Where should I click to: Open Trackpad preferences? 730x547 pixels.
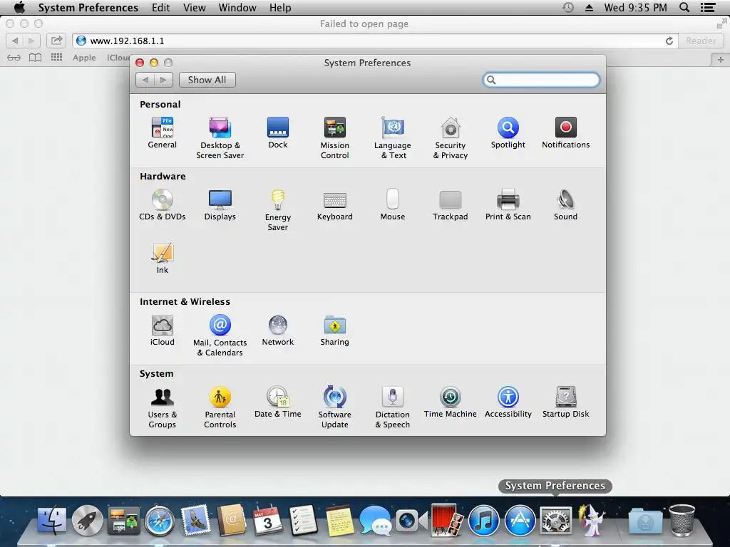pos(451,205)
